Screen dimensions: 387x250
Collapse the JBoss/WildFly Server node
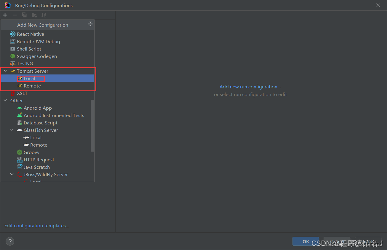click(12, 174)
